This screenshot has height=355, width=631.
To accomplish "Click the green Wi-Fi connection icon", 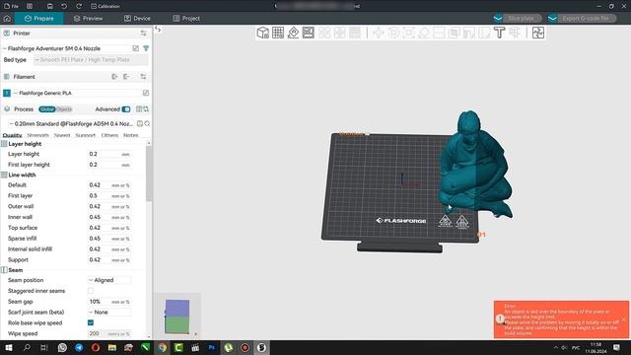I will pos(146,48).
